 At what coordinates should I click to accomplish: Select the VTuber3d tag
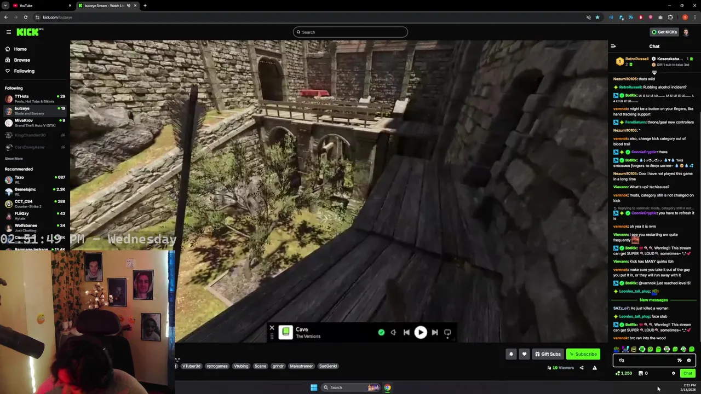[x=191, y=366]
